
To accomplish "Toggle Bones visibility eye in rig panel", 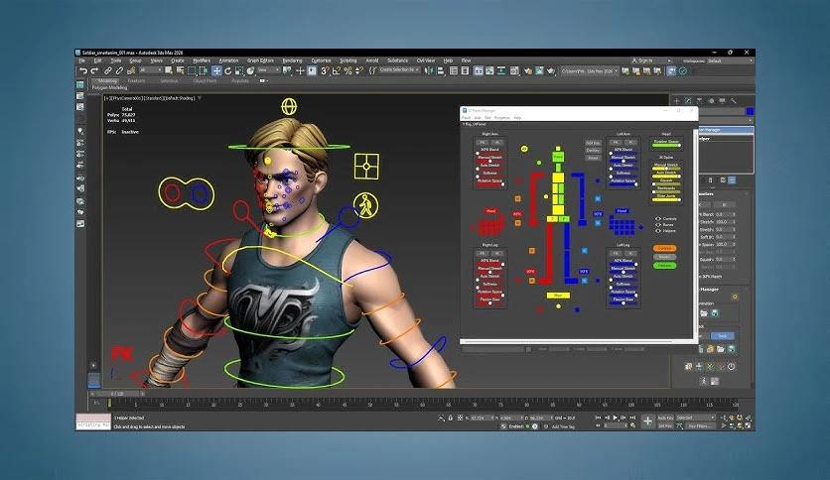I will pos(657,225).
